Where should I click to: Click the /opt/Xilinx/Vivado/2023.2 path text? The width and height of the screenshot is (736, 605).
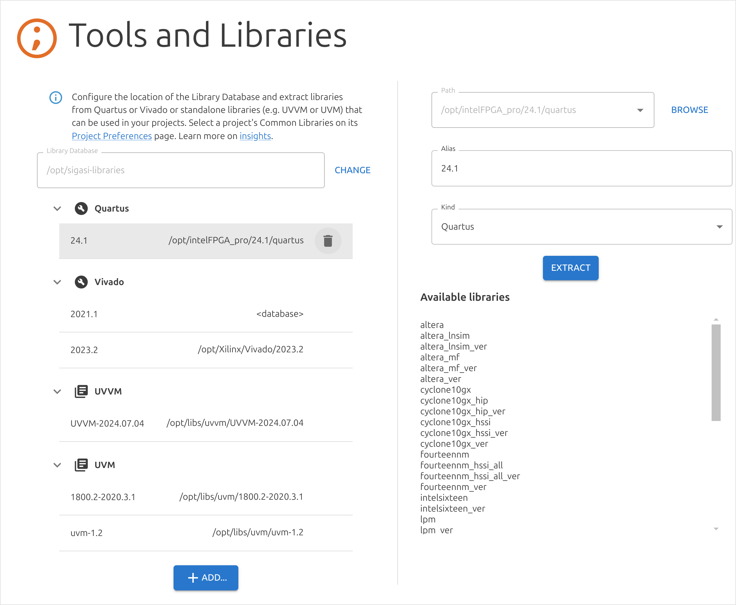pyautogui.click(x=251, y=350)
